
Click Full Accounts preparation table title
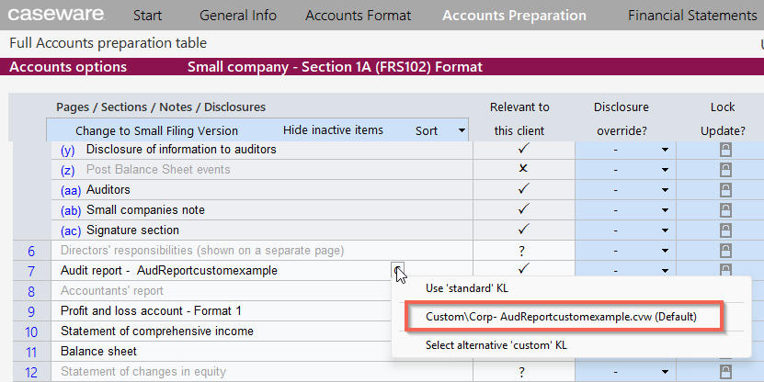pyautogui.click(x=108, y=43)
